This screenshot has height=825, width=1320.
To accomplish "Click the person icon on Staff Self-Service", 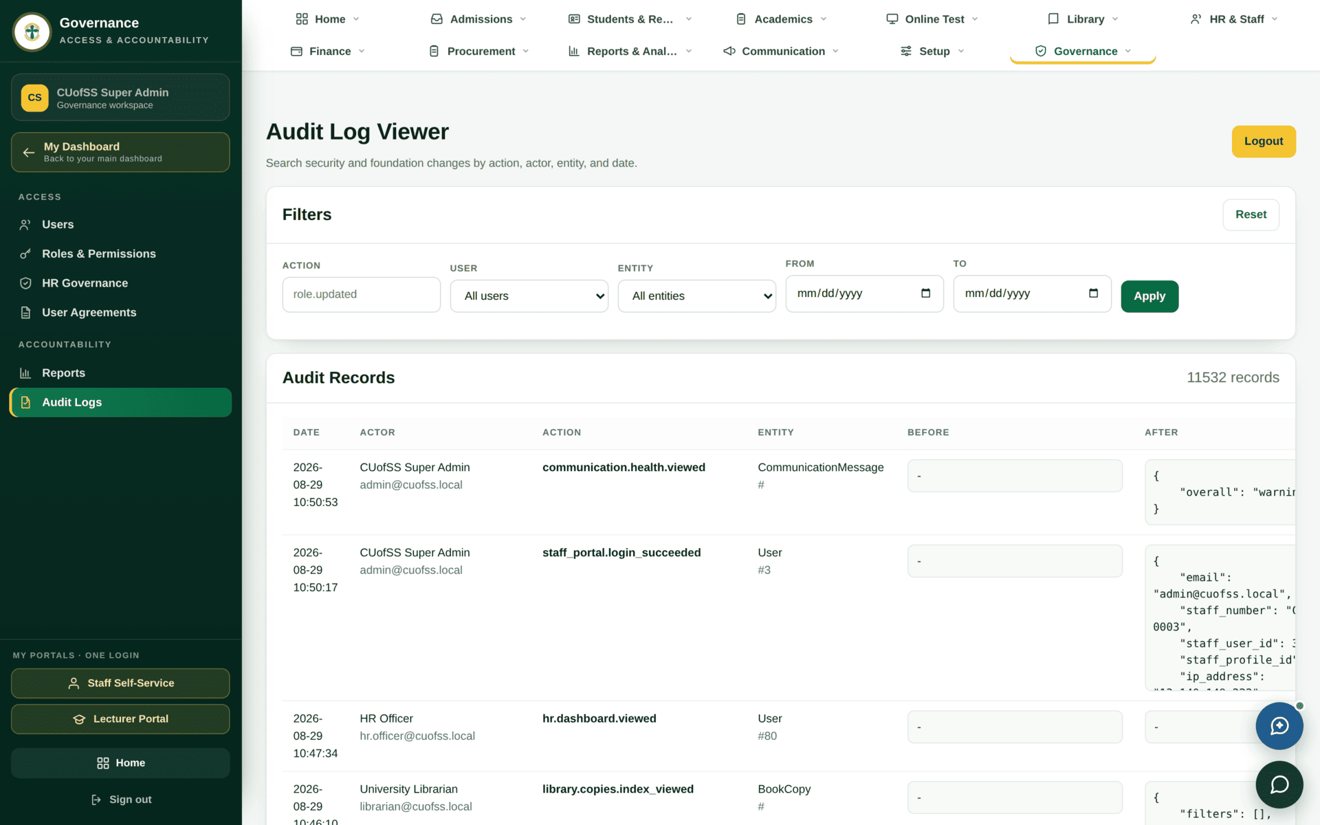I will pyautogui.click(x=74, y=683).
